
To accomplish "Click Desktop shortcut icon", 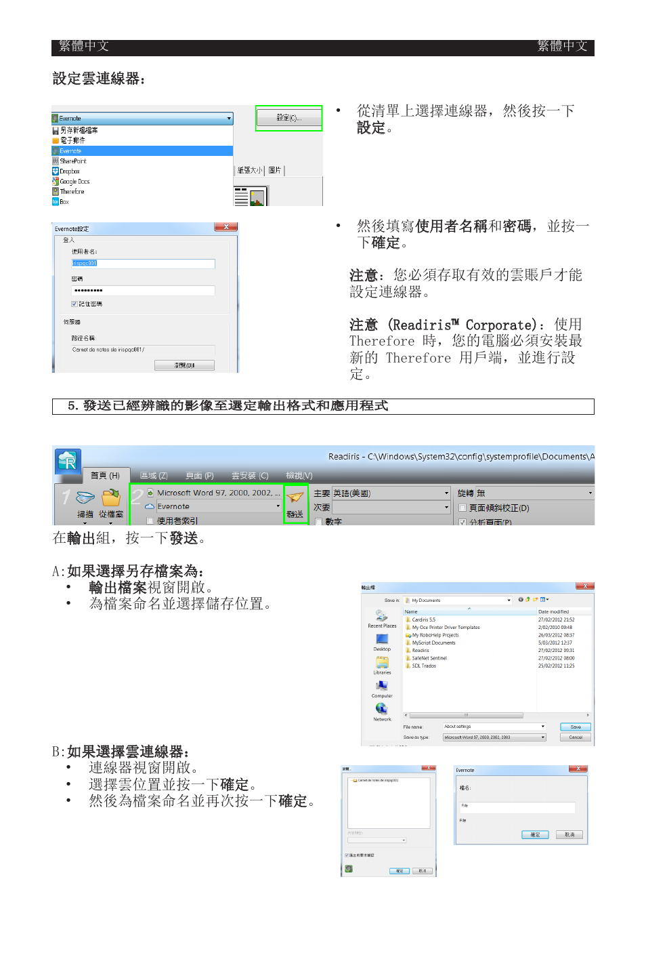I will click(x=382, y=639).
